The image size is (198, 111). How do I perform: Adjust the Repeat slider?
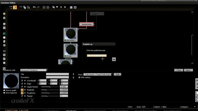pos(50,96)
